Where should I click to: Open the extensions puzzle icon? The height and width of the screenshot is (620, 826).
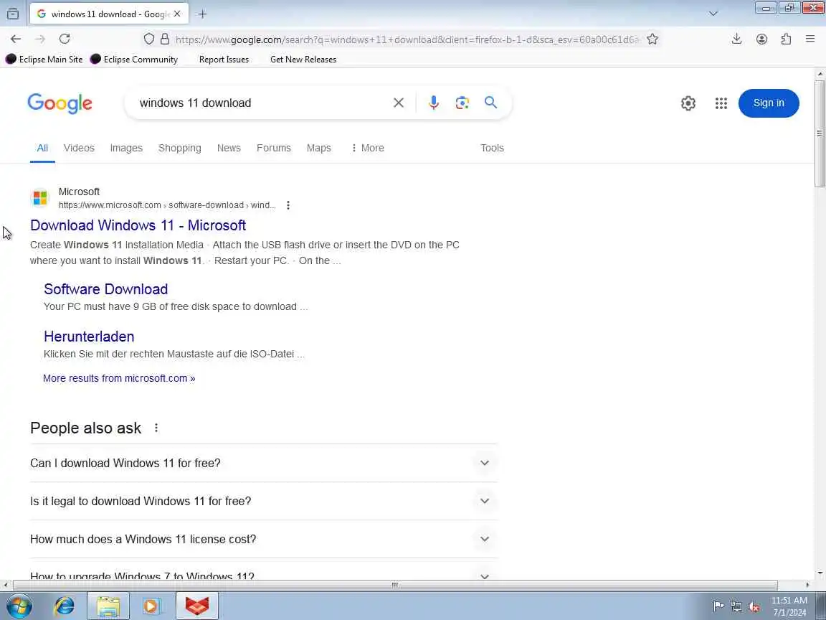(786, 39)
